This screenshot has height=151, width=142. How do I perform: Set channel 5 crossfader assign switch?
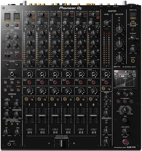click(81, 132)
